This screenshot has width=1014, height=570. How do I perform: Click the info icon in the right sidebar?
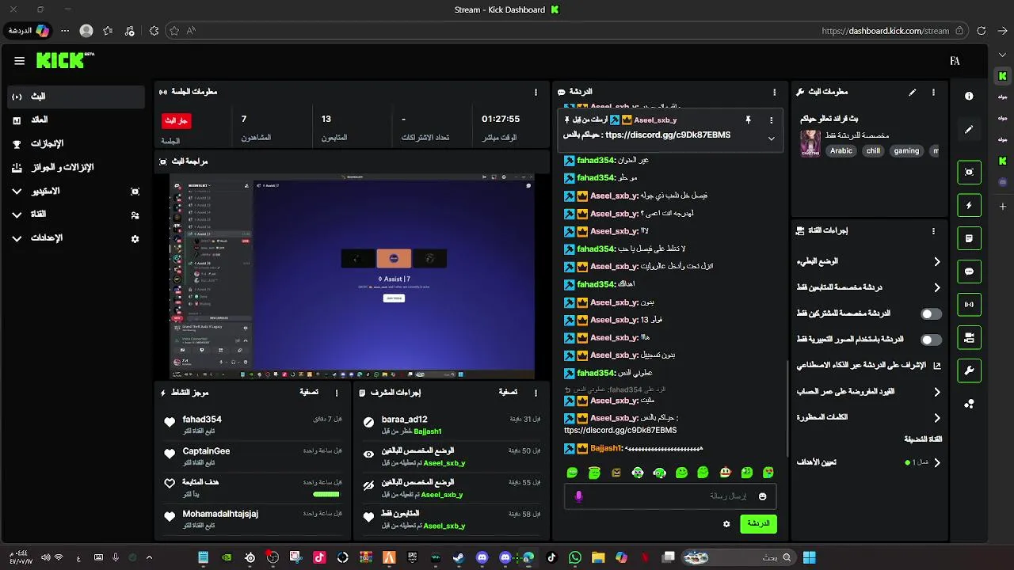coord(969,96)
